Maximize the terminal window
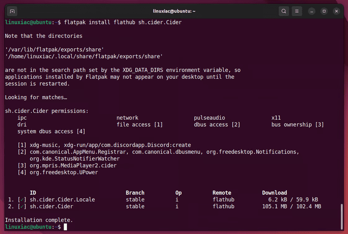348x234 pixels. 324,11
